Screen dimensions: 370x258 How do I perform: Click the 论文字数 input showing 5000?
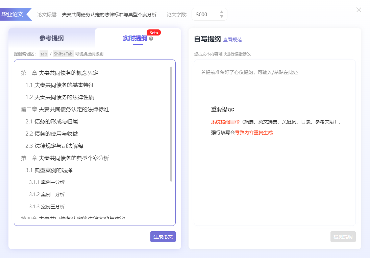coord(209,15)
